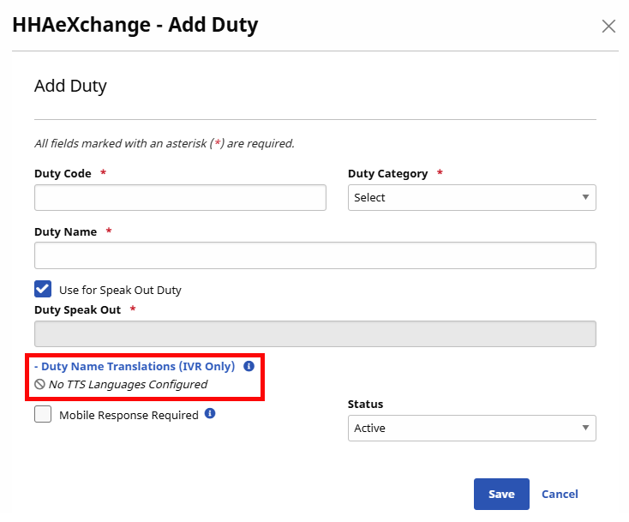Close the Add Duty dialog
Viewport: 629px width, 522px height.
point(608,26)
